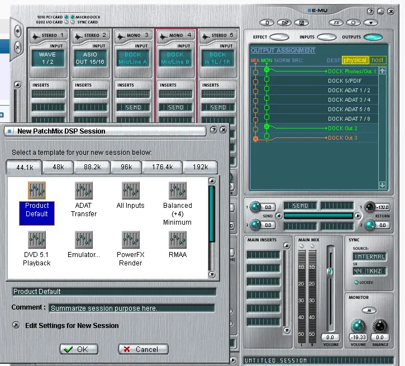Click the Main Mix volume fader

[x=330, y=271]
